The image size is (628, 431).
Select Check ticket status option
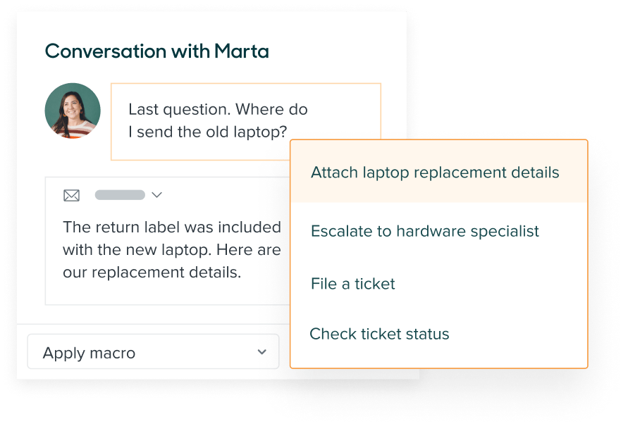[379, 334]
